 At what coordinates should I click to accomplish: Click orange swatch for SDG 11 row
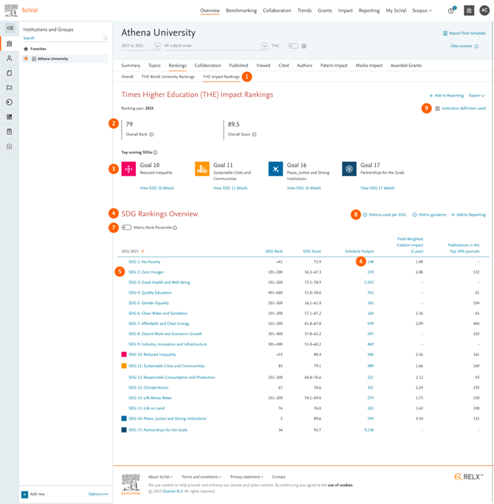pyautogui.click(x=124, y=366)
